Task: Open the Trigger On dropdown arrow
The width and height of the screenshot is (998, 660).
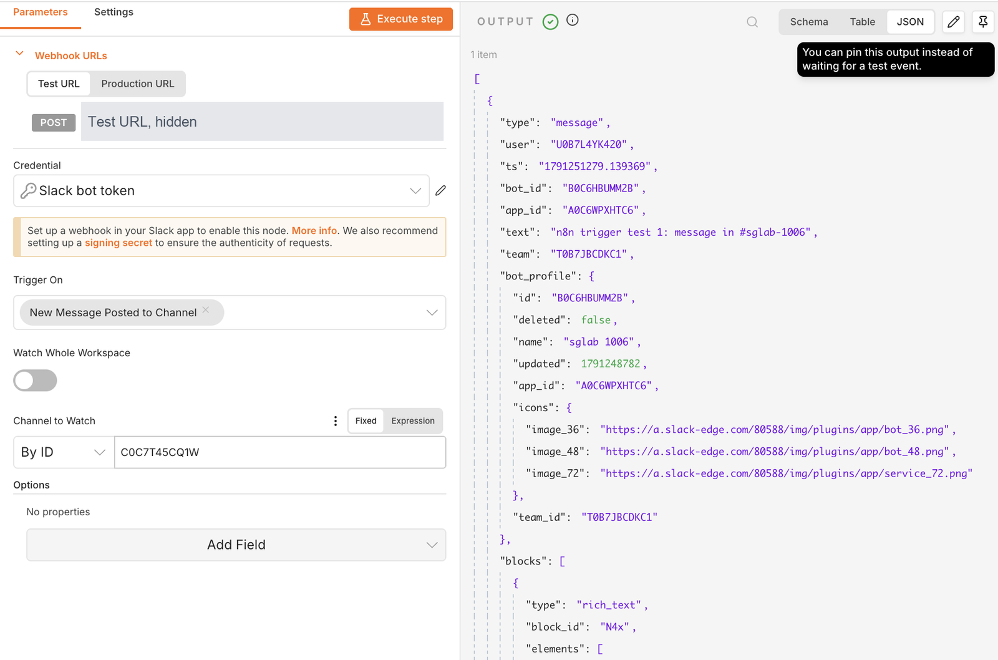Action: point(432,313)
